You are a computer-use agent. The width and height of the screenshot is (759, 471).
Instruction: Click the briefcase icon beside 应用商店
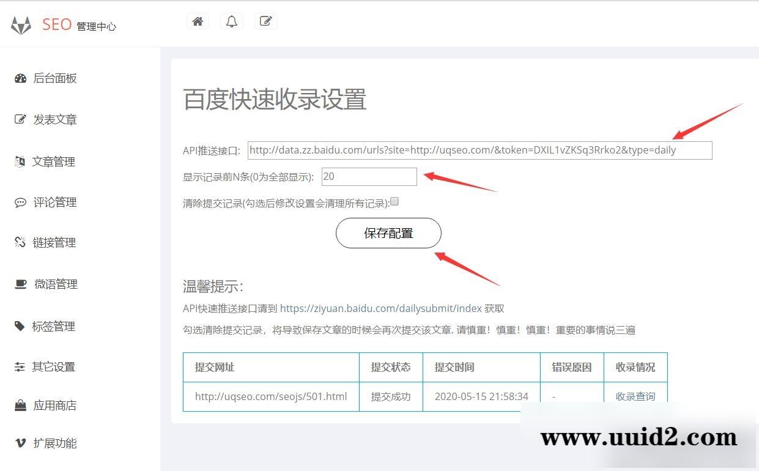20,405
